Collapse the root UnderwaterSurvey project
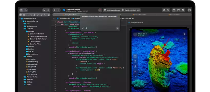 (x=20, y=19)
